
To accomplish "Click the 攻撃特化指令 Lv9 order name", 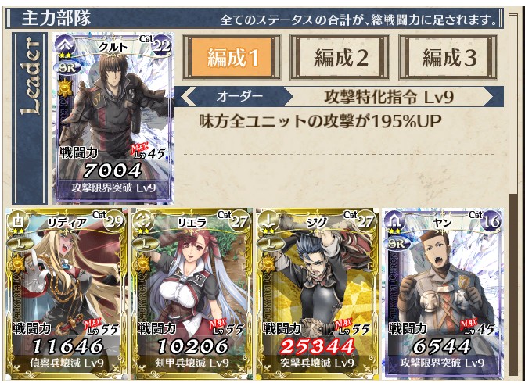I will point(389,97).
